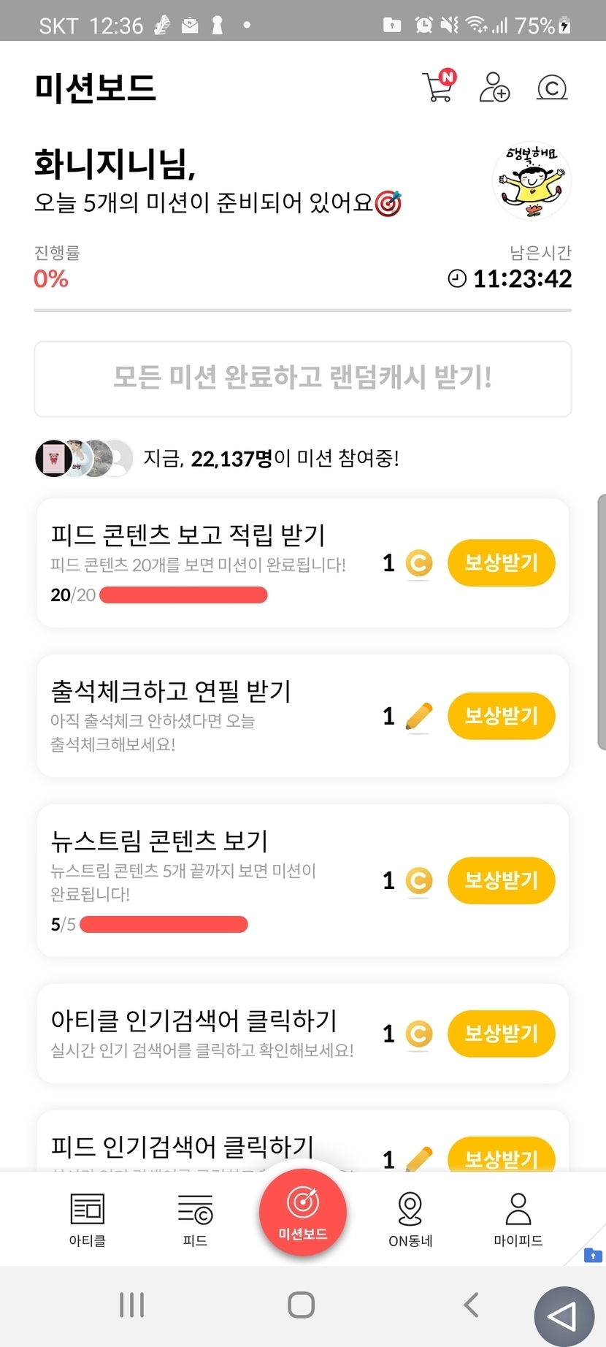606x1347 pixels.
Task: Claim reward for 아티클 인기검색어 클릭하기
Action: click(501, 1034)
